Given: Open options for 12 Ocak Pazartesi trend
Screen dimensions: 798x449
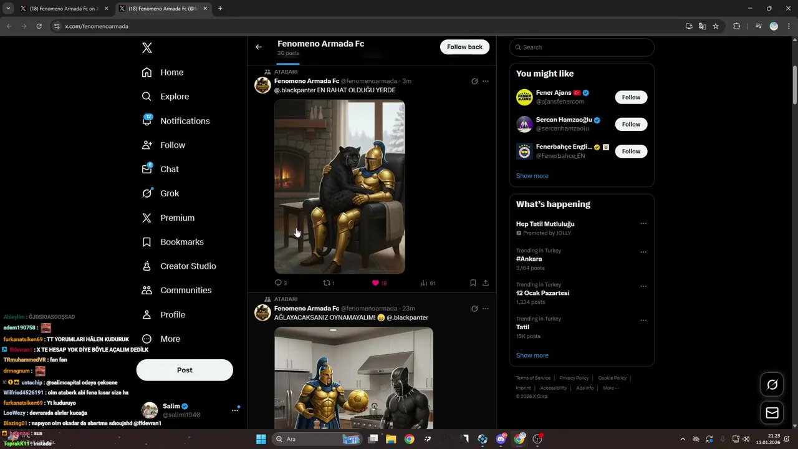Looking at the screenshot, I should [643, 286].
